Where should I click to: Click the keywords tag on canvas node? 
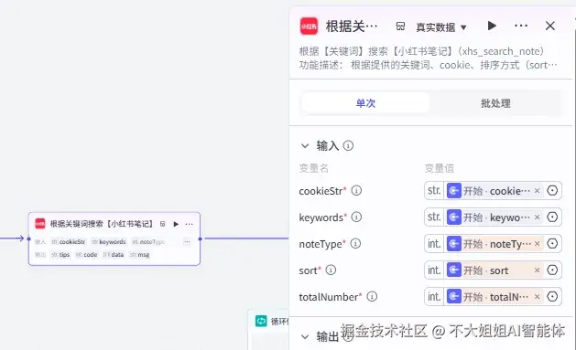pyautogui.click(x=109, y=241)
